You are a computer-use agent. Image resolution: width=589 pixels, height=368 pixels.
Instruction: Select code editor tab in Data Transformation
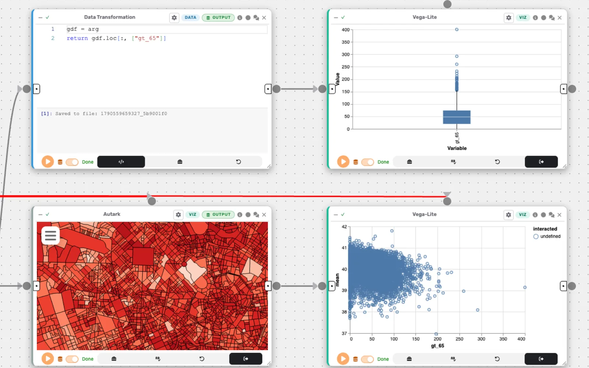[121, 162]
